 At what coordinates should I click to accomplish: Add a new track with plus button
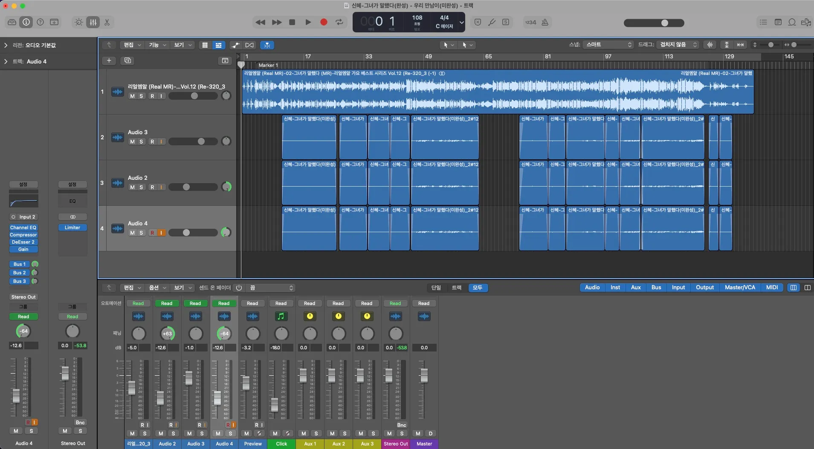[109, 60]
